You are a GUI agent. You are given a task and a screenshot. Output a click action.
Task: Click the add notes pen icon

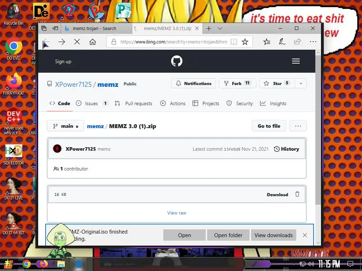(x=282, y=42)
